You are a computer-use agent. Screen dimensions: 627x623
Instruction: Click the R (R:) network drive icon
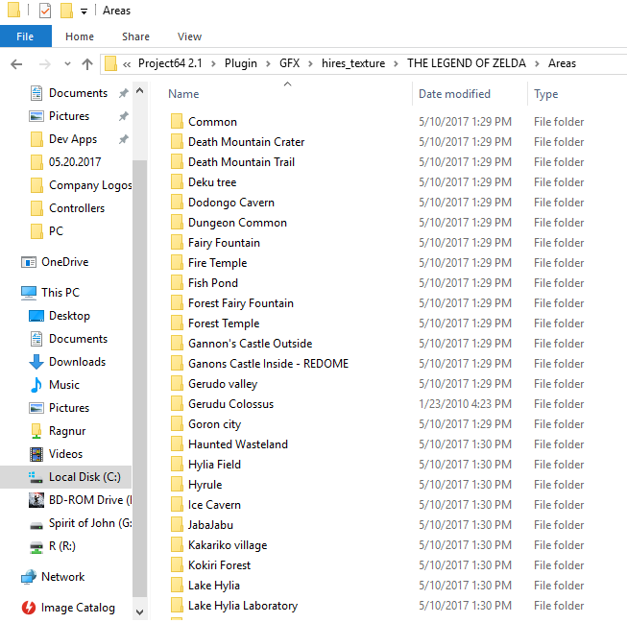click(36, 546)
